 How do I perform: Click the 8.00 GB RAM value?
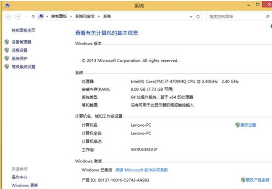[x=152, y=89]
